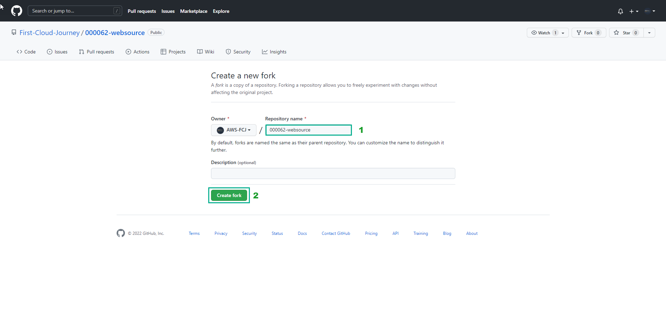The image size is (666, 333).
Task: Open the Blog footer link
Action: (x=447, y=233)
